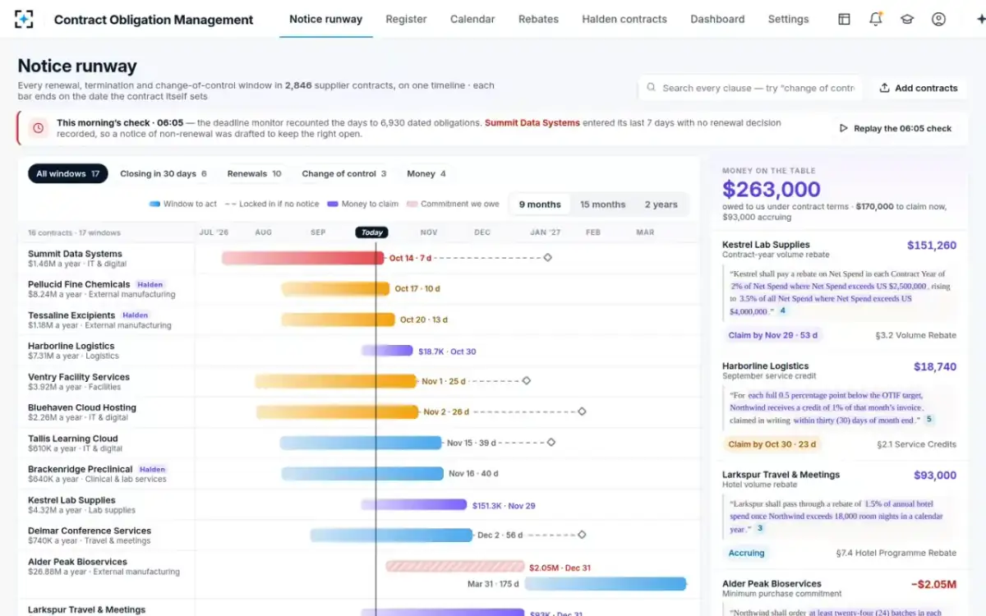Image resolution: width=986 pixels, height=616 pixels.
Task: Show only Renewals windows
Action: [254, 173]
